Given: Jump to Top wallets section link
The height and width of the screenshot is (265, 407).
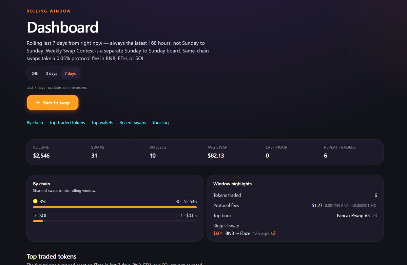Looking at the screenshot, I should pyautogui.click(x=102, y=123).
